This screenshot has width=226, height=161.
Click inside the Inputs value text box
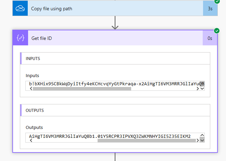coord(113,84)
